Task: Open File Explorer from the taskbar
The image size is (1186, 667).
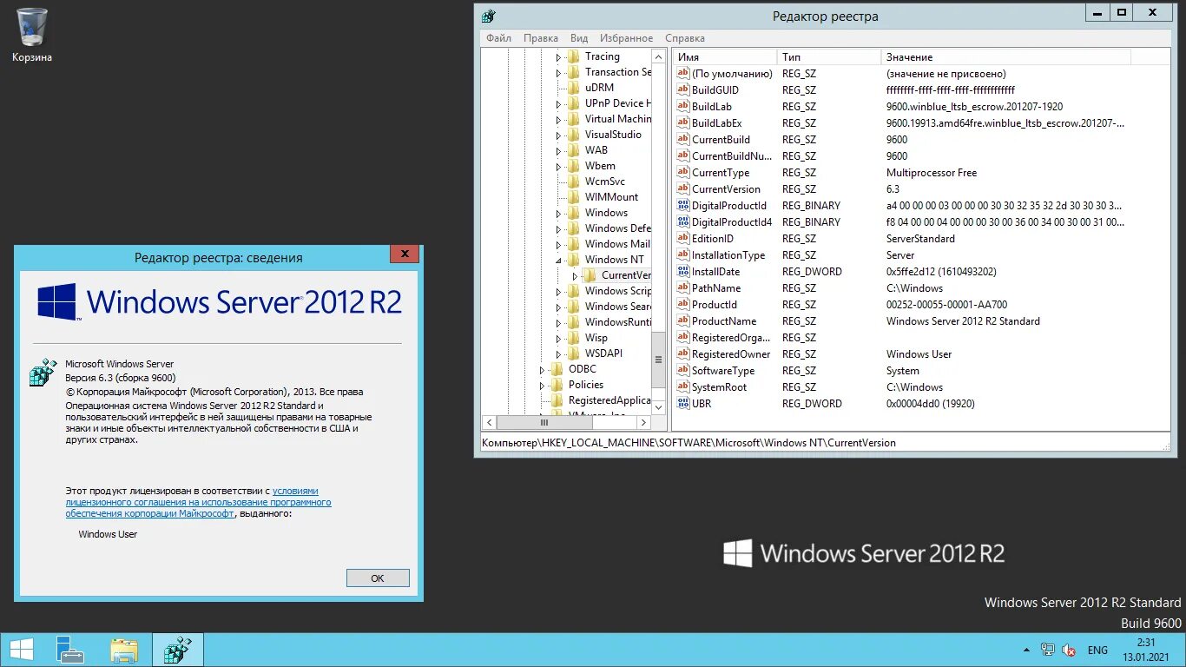Action: 124,650
